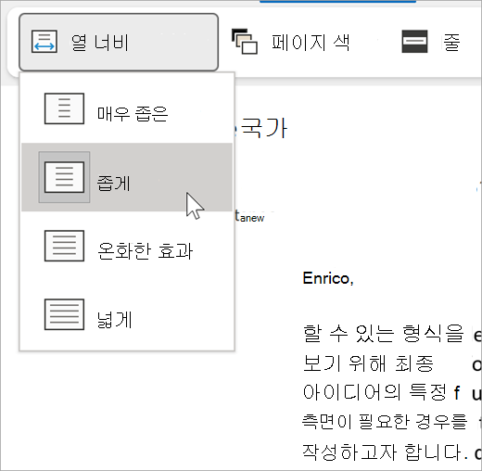Click the line '측면이 필요한 경우를'
The image size is (482, 471).
tap(385, 421)
